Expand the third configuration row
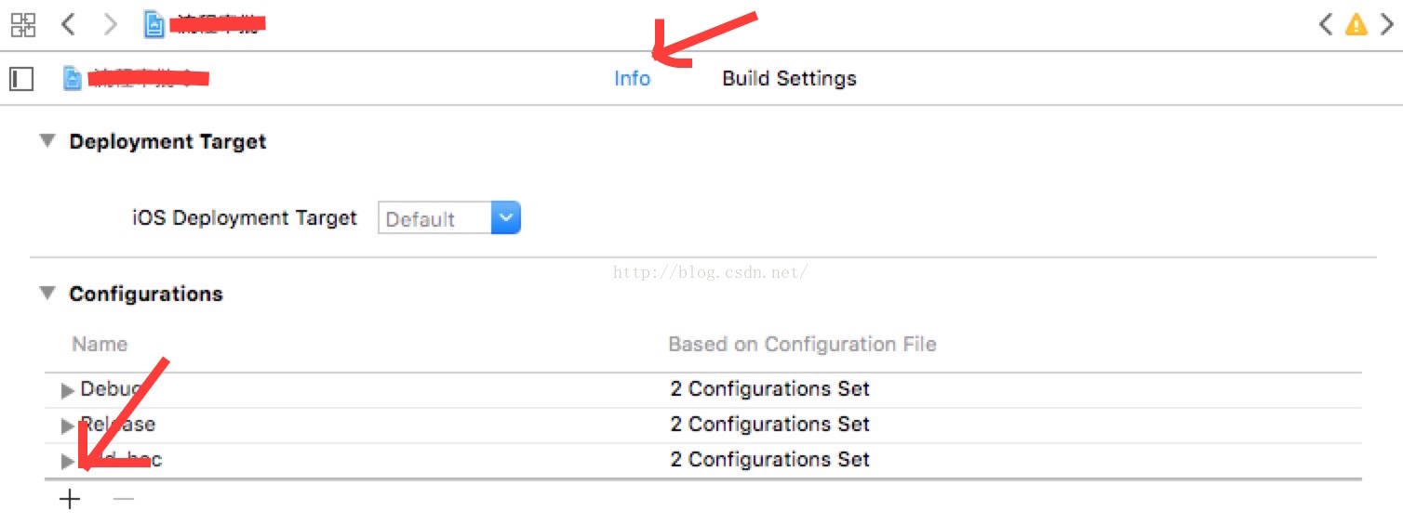The height and width of the screenshot is (524, 1403). pos(67,461)
